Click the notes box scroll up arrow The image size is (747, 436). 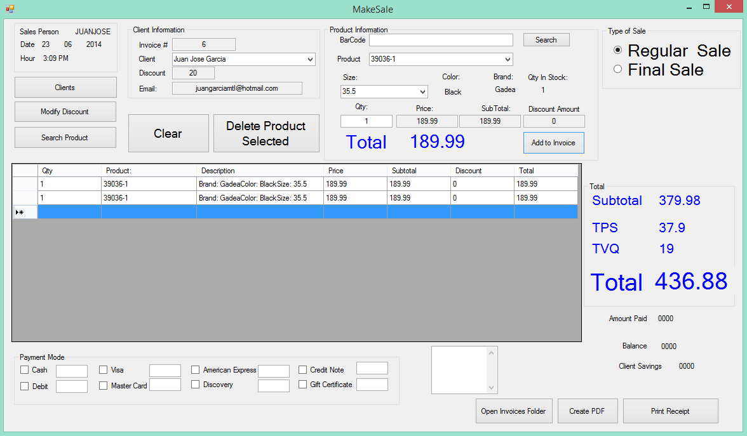coord(491,353)
